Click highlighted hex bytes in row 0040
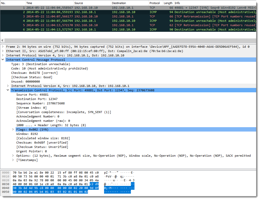260x200 pixels. point(55,188)
